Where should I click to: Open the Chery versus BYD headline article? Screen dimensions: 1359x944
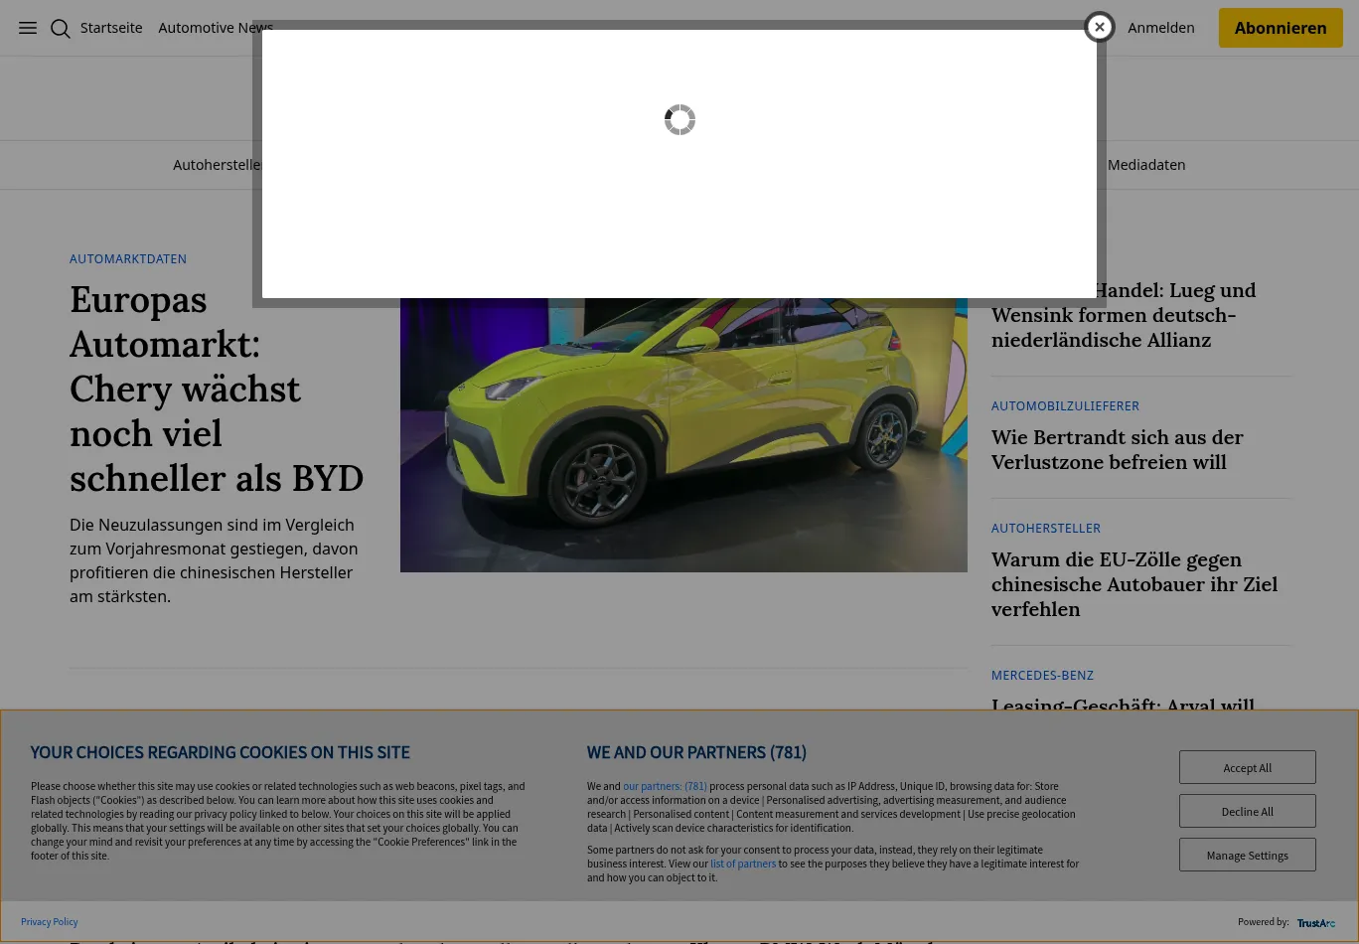[x=217, y=388]
